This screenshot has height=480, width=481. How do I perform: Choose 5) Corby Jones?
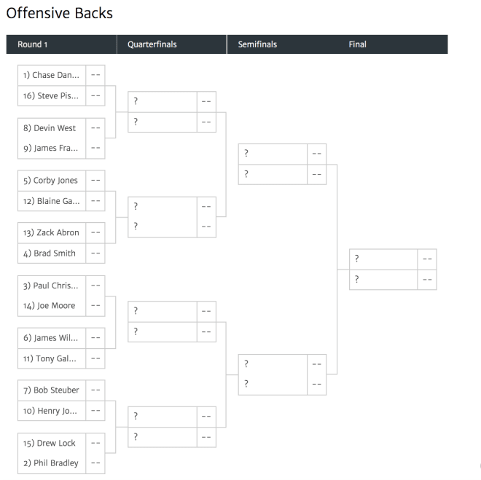tap(52, 181)
